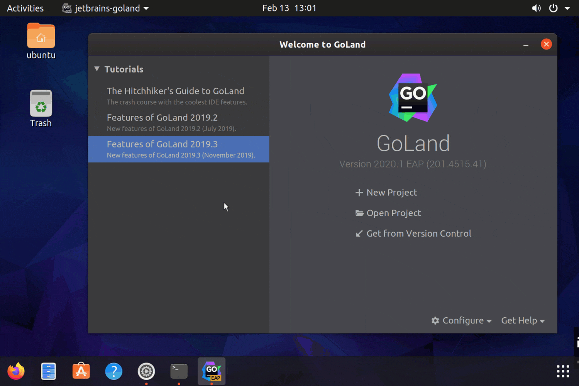Screen dimensions: 579x386
Task: Open Firefox from the dock
Action: 16,371
